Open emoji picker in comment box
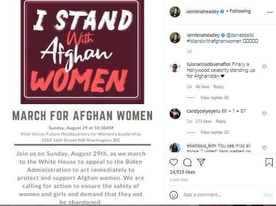This screenshot has height=206, width=276. tap(174, 195)
